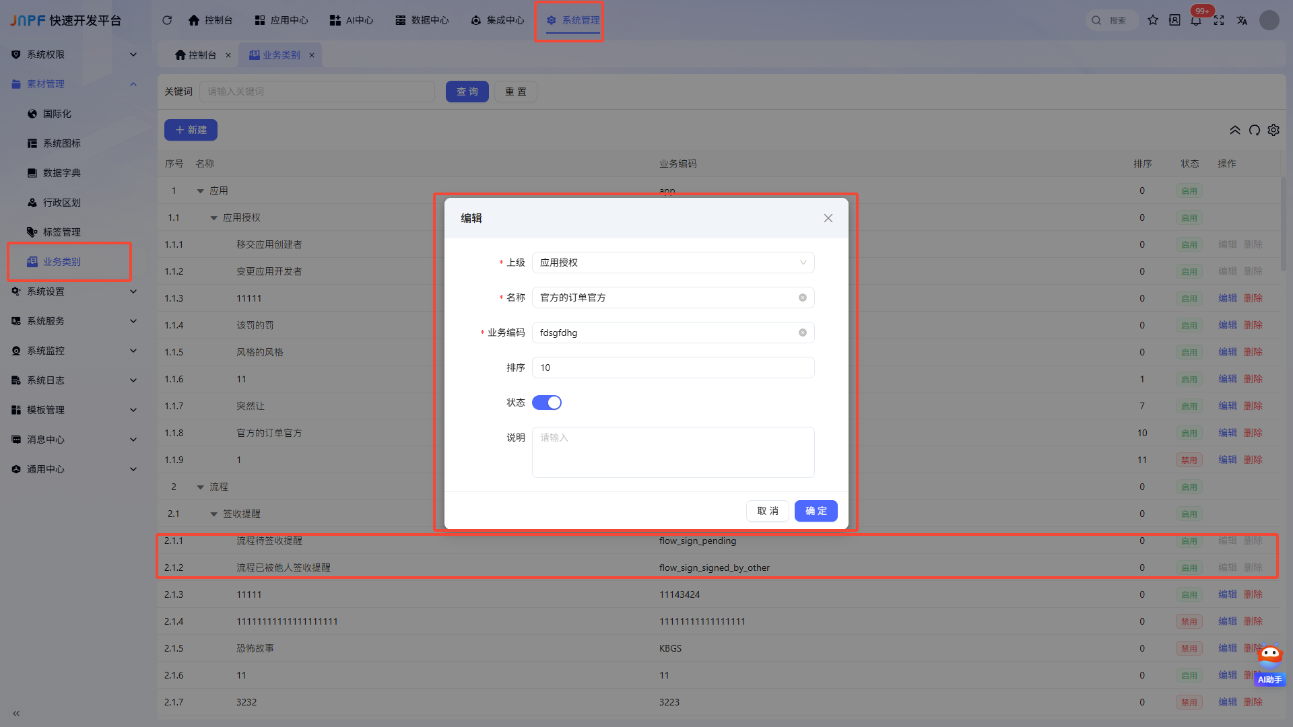Screen dimensions: 1293x727
Task: Click the refresh icon in top navigation
Action: pyautogui.click(x=167, y=20)
